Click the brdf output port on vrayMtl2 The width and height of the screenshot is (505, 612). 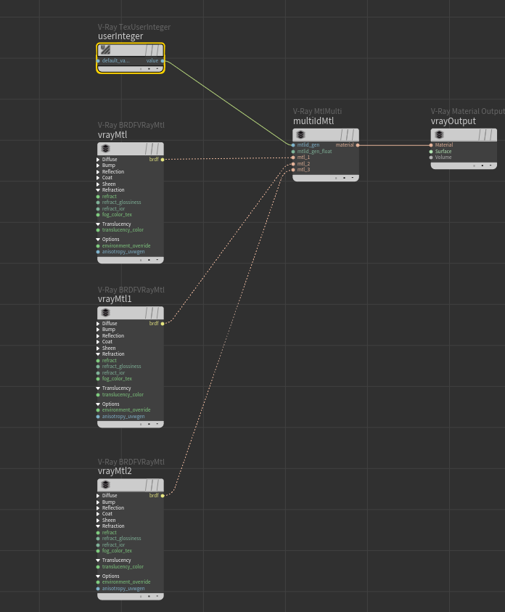coord(163,496)
